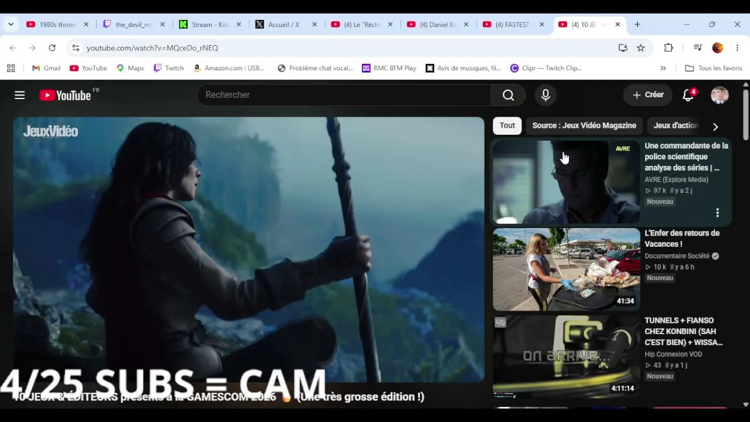The height and width of the screenshot is (422, 750).
Task: Open a new browser tab
Action: 637,25
